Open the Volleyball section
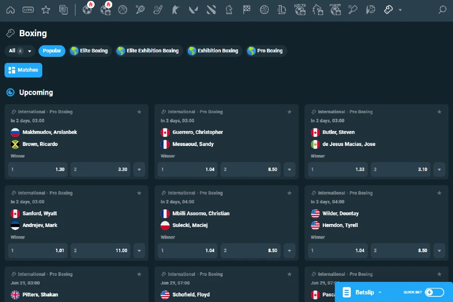This screenshot has width=453, height=302. pyautogui.click(x=264, y=9)
